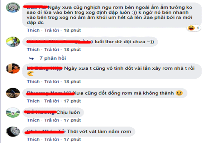The width and height of the screenshot is (215, 143).
Task: Expand the '7 phản hồi' replies thread
Action: (x=53, y=58)
